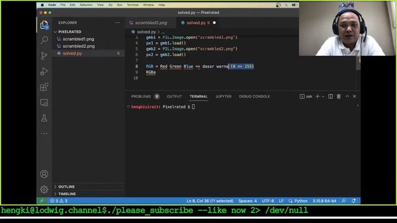Add a new terminal with plus icon

[x=317, y=97]
